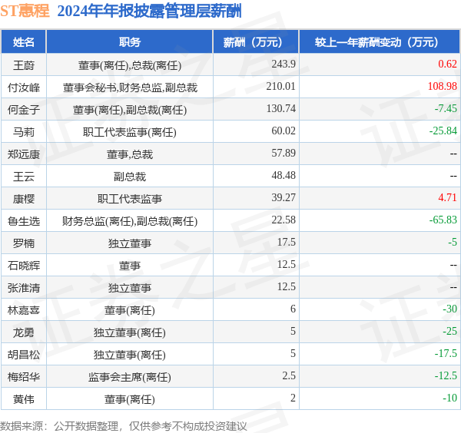Click the salary value 48.48

284,175
